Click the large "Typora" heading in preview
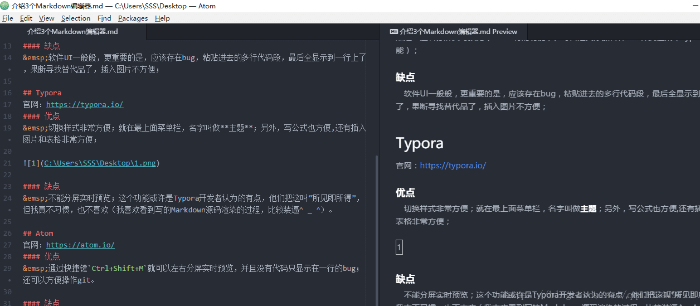This screenshot has height=306, width=700. pyautogui.click(x=420, y=143)
